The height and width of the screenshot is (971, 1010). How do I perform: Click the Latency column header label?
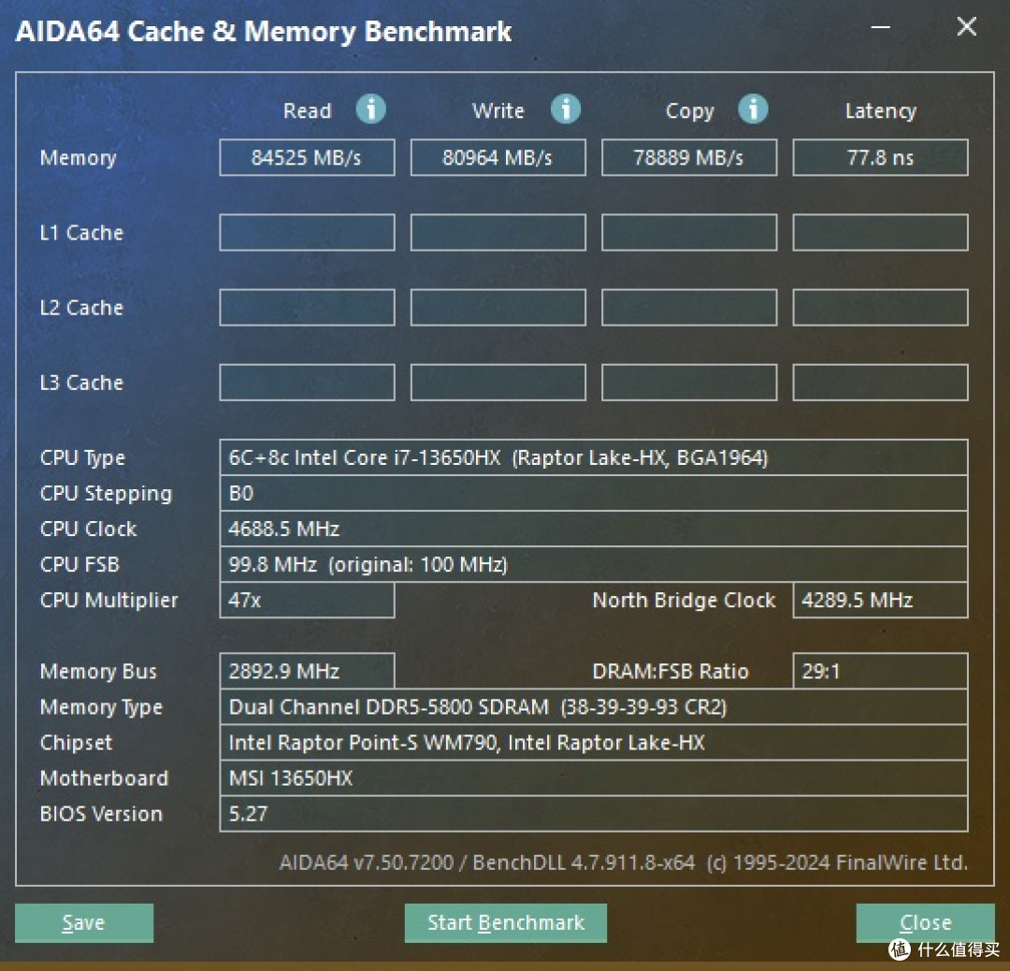coord(881,110)
